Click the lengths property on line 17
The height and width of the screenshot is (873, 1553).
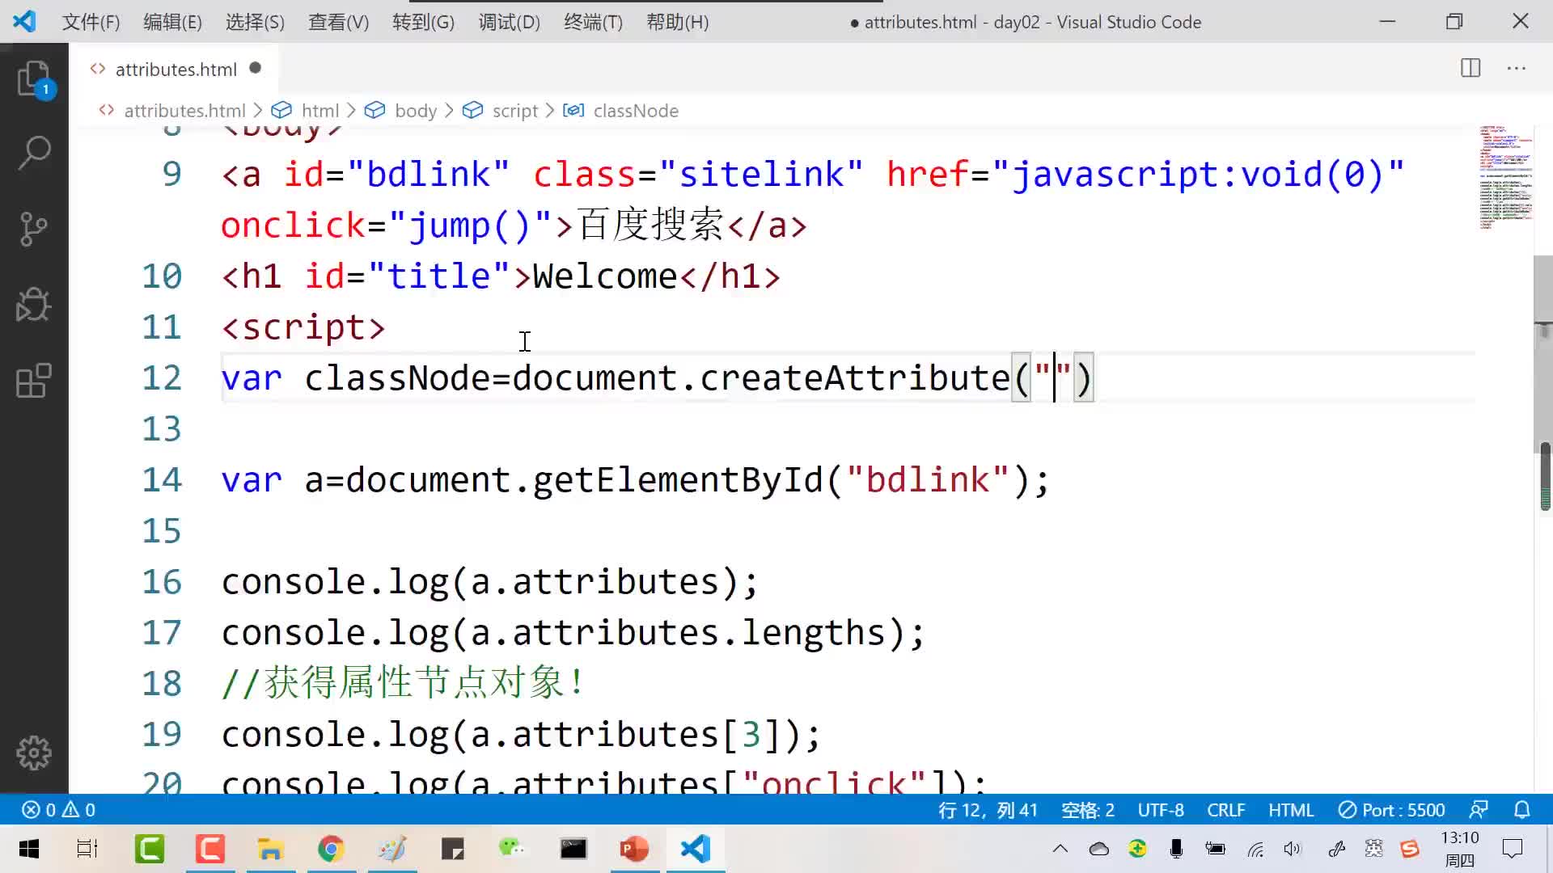click(814, 633)
